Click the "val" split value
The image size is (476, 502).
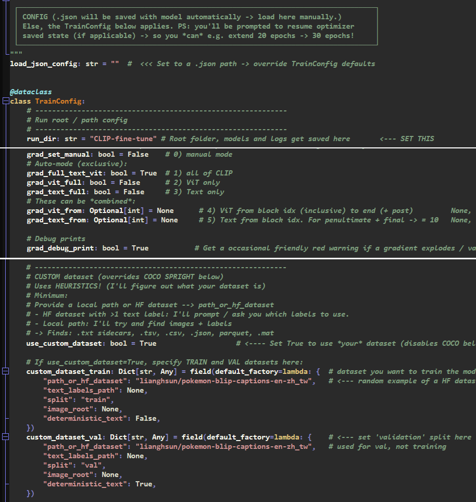click(x=91, y=466)
